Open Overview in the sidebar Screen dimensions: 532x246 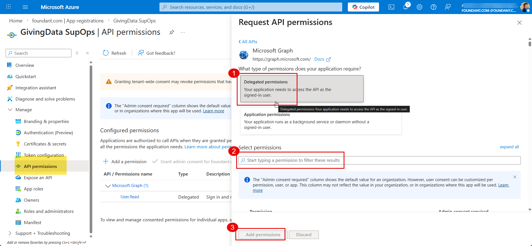25,65
